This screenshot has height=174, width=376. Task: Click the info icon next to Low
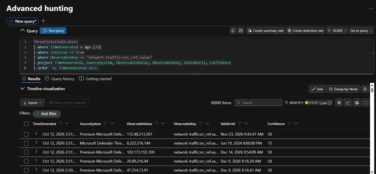coord(330,103)
